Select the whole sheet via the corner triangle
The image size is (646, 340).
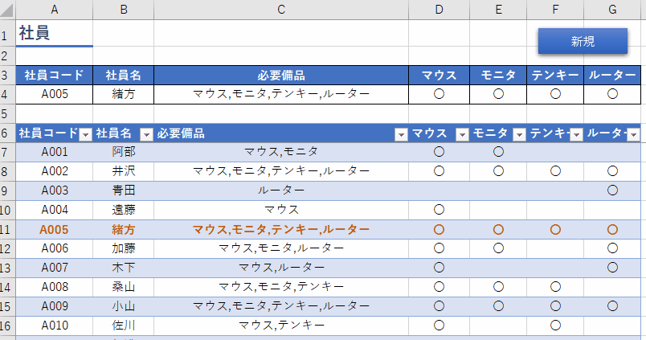click(x=7, y=10)
